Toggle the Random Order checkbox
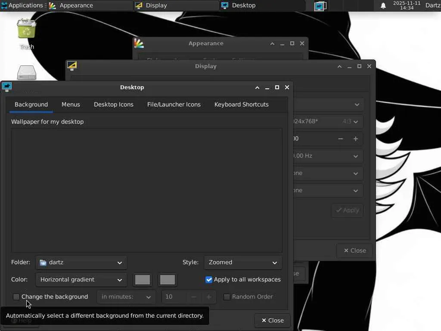The width and height of the screenshot is (441, 331). click(227, 297)
